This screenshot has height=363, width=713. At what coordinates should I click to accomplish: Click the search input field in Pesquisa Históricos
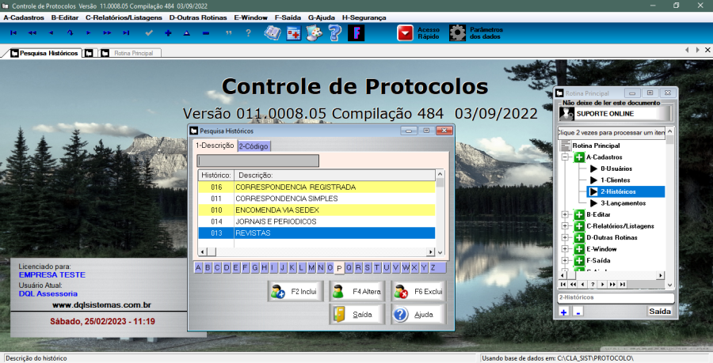pos(258,161)
